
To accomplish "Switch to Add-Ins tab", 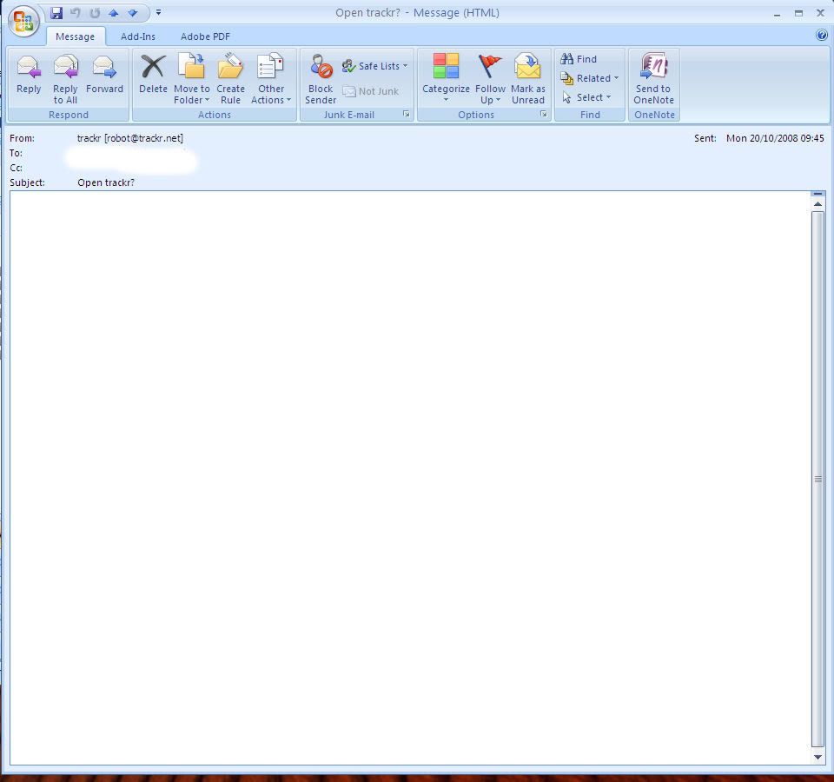I will pos(138,36).
